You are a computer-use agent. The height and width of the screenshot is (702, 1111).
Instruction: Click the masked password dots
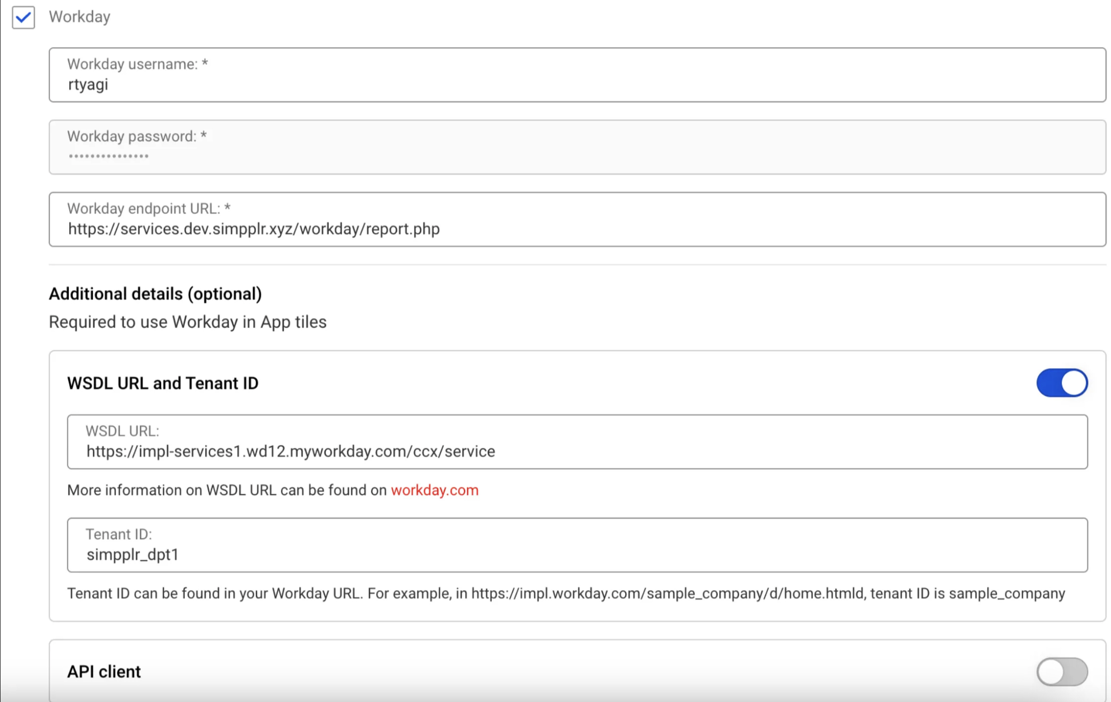[108, 156]
